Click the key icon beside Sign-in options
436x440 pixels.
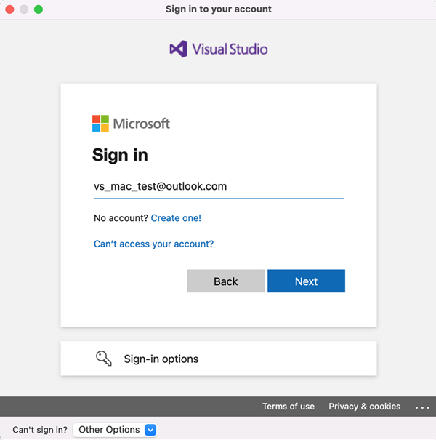click(x=103, y=359)
